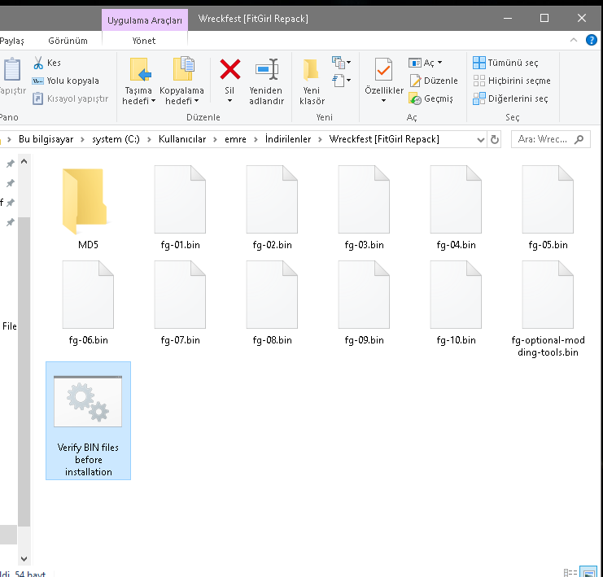Open the easy access dropdown icon
Viewport: 603px width, 577px height.
(341, 81)
